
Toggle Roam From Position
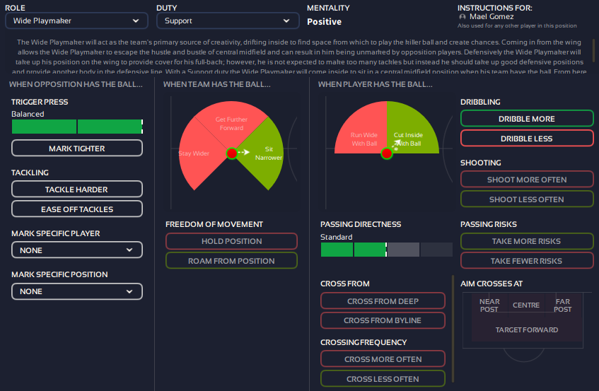(231, 261)
